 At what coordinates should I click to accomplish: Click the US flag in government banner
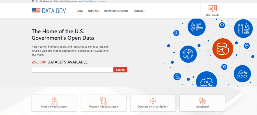(x=33, y=1)
